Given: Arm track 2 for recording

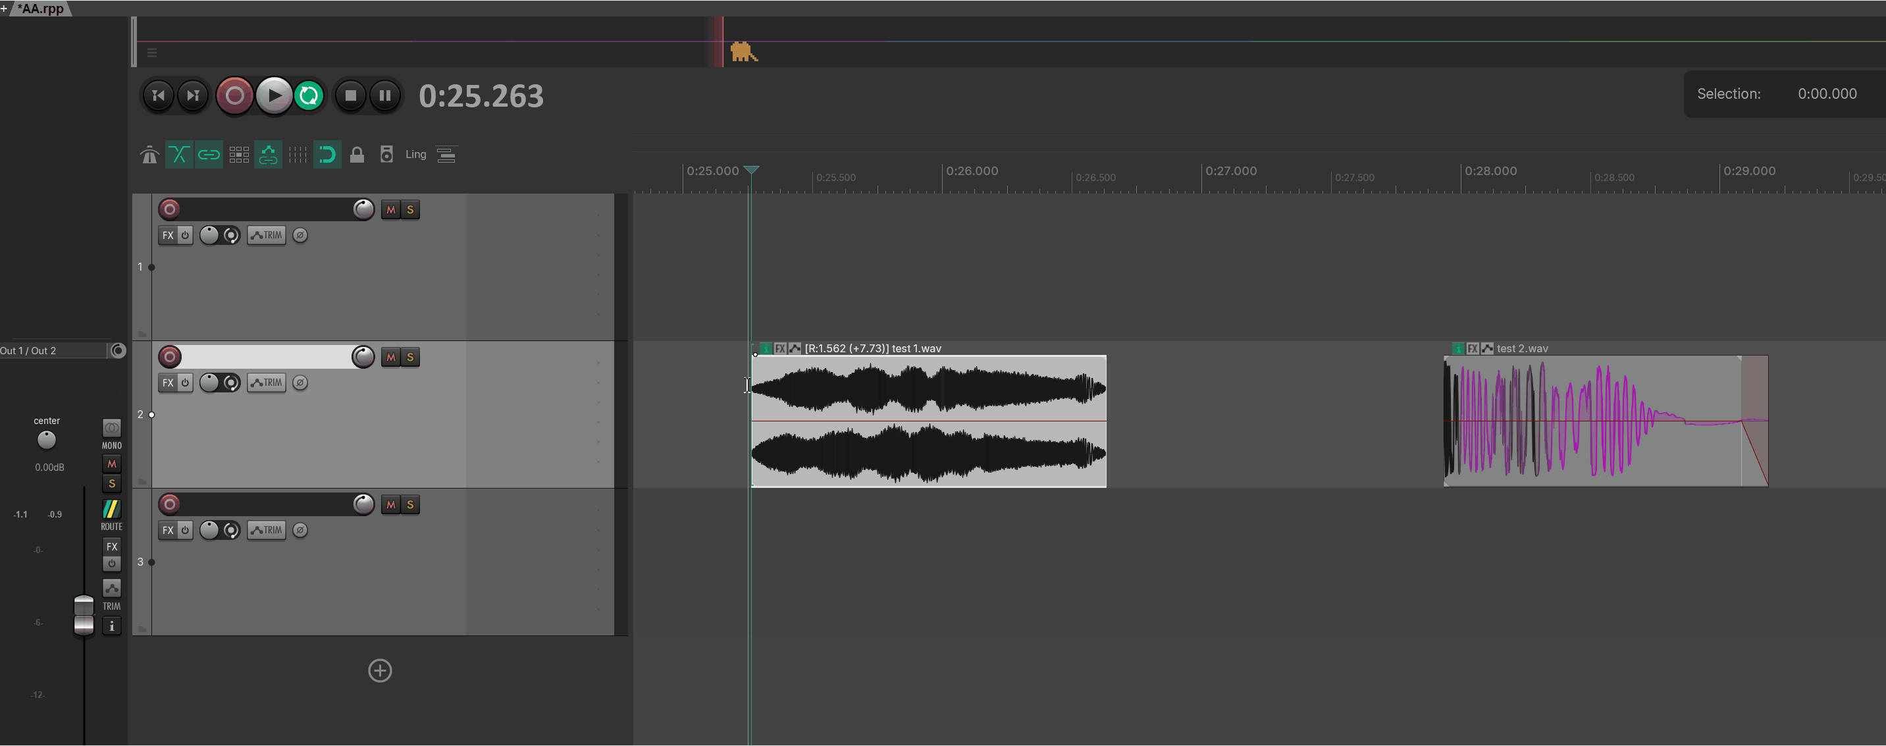Looking at the screenshot, I should click(x=170, y=356).
